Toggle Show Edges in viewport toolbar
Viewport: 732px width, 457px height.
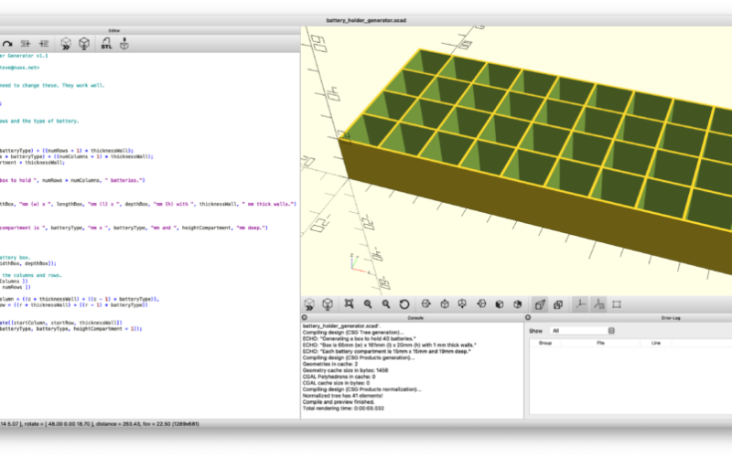pos(617,303)
